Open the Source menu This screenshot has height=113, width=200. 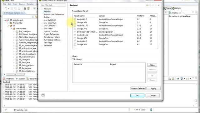click(x=22, y=4)
